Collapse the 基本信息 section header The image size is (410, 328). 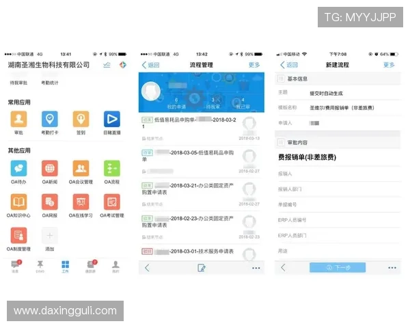[338, 79]
